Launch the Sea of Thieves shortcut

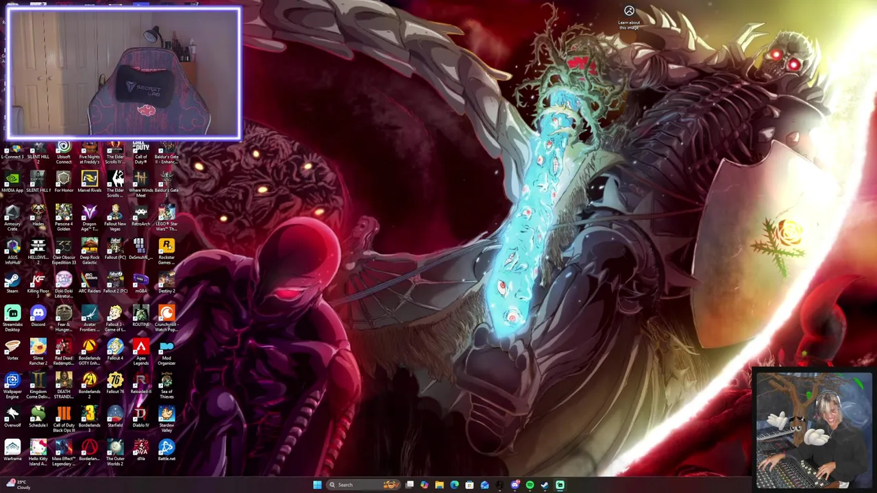[x=166, y=386]
